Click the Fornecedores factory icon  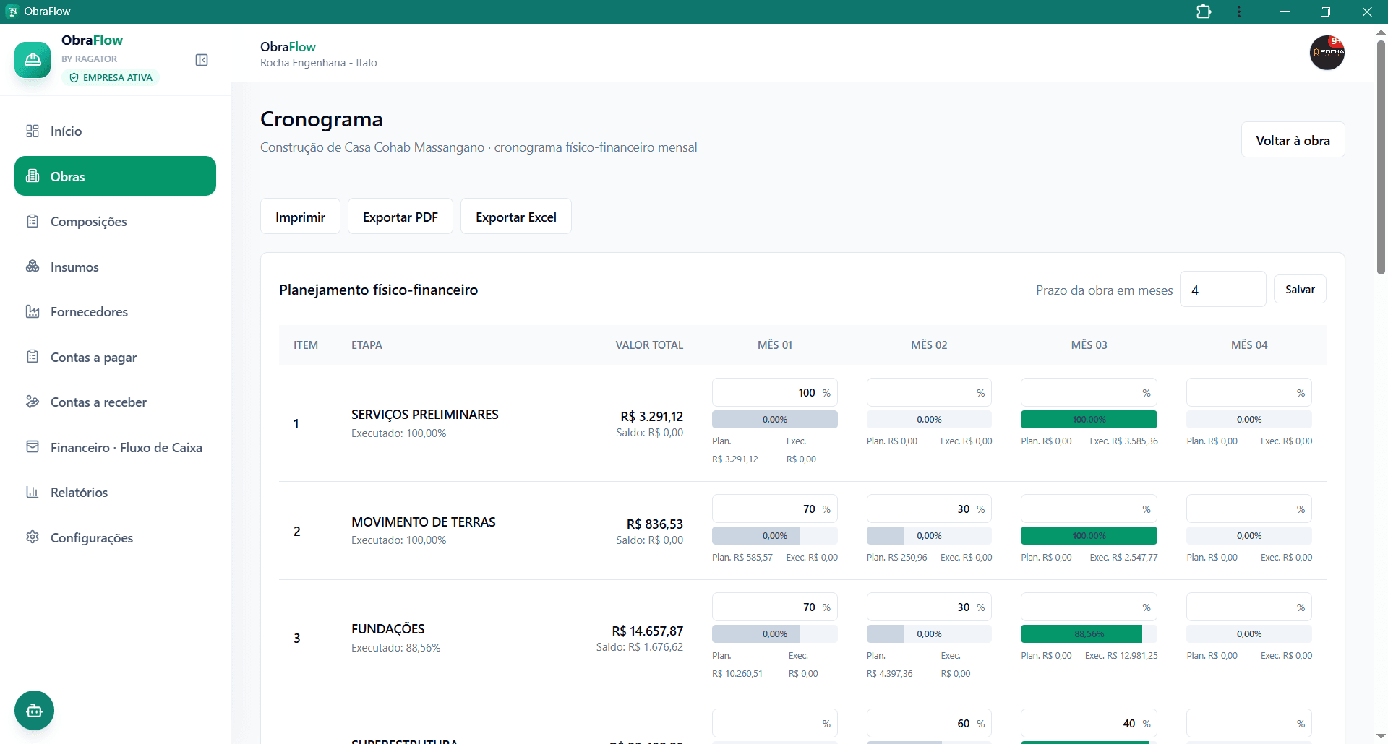[33, 311]
